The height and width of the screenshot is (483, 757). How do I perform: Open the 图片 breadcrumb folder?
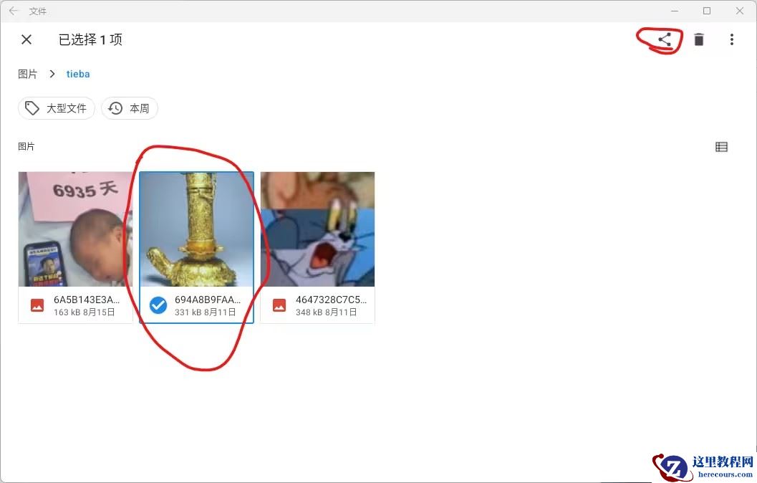point(27,74)
